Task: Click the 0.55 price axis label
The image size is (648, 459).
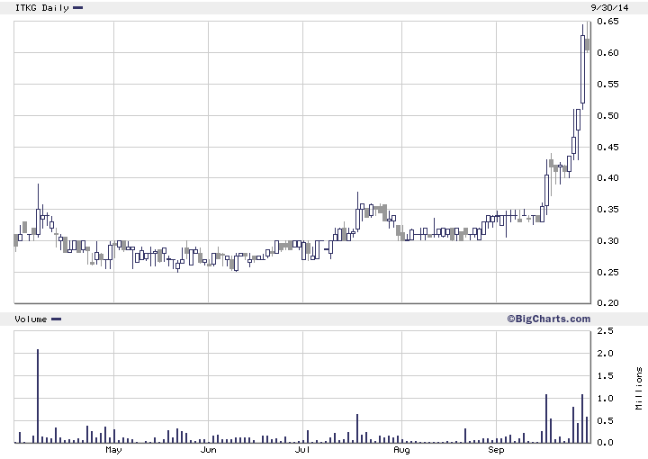Action: pos(607,84)
